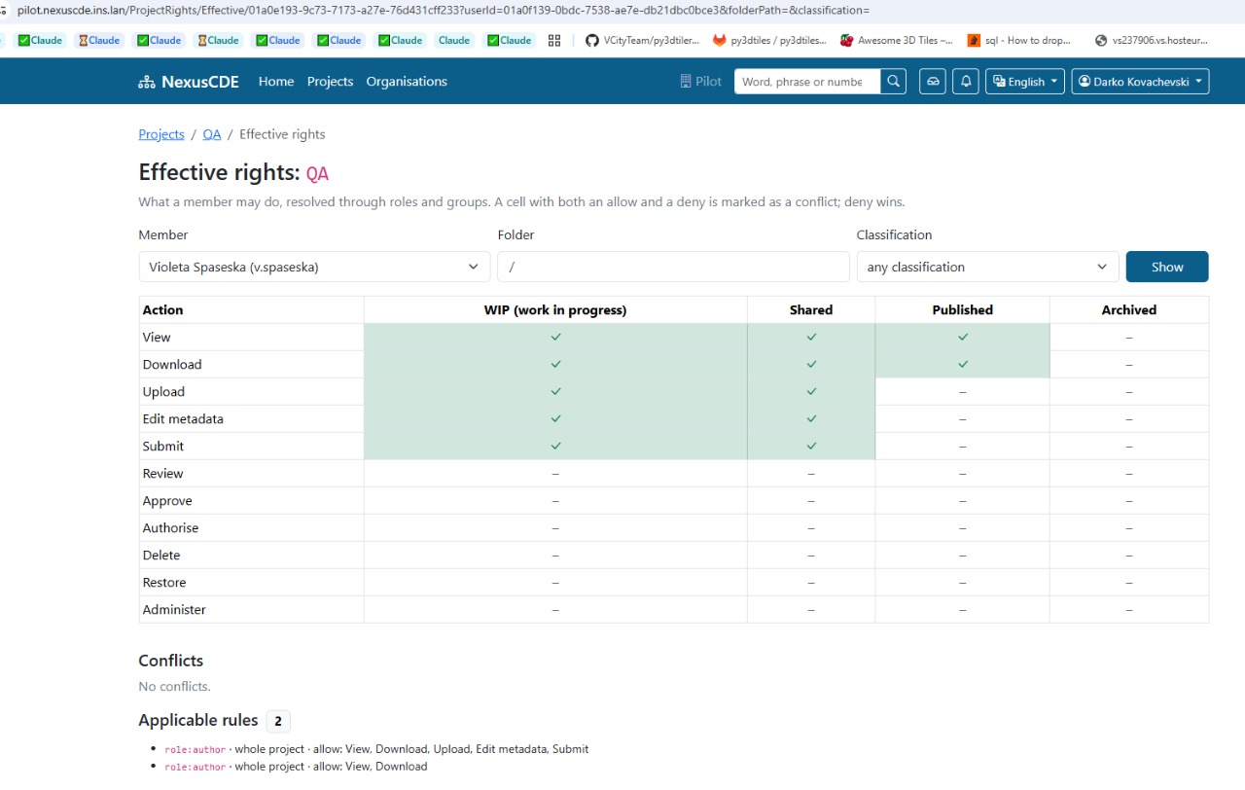Image resolution: width=1245 pixels, height=790 pixels.
Task: Follow the Projects breadcrumb link
Action: (161, 134)
